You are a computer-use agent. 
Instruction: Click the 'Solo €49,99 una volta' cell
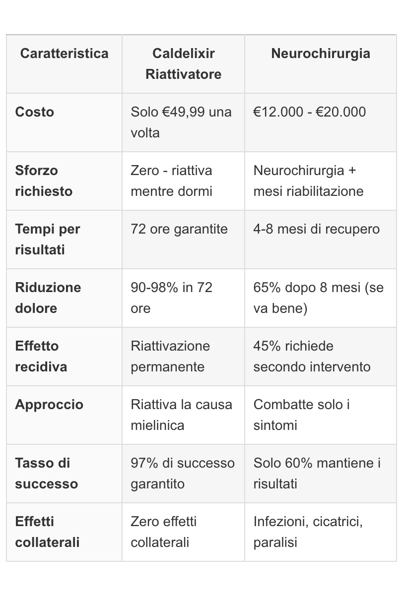pyautogui.click(x=181, y=122)
